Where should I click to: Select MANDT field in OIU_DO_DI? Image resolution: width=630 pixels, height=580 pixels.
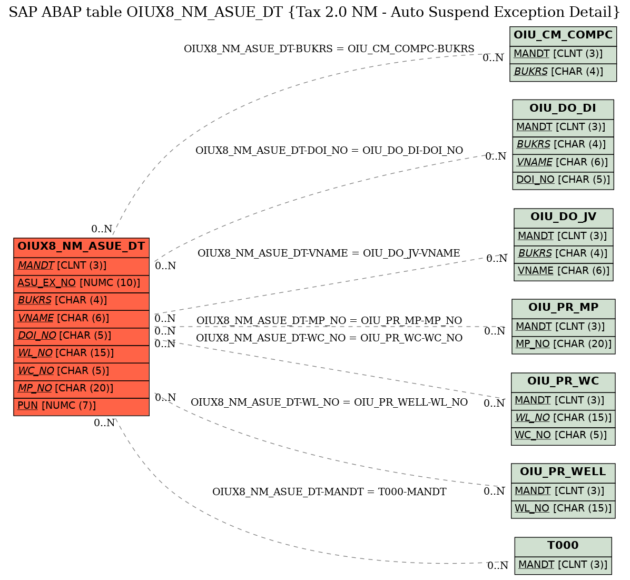click(563, 128)
